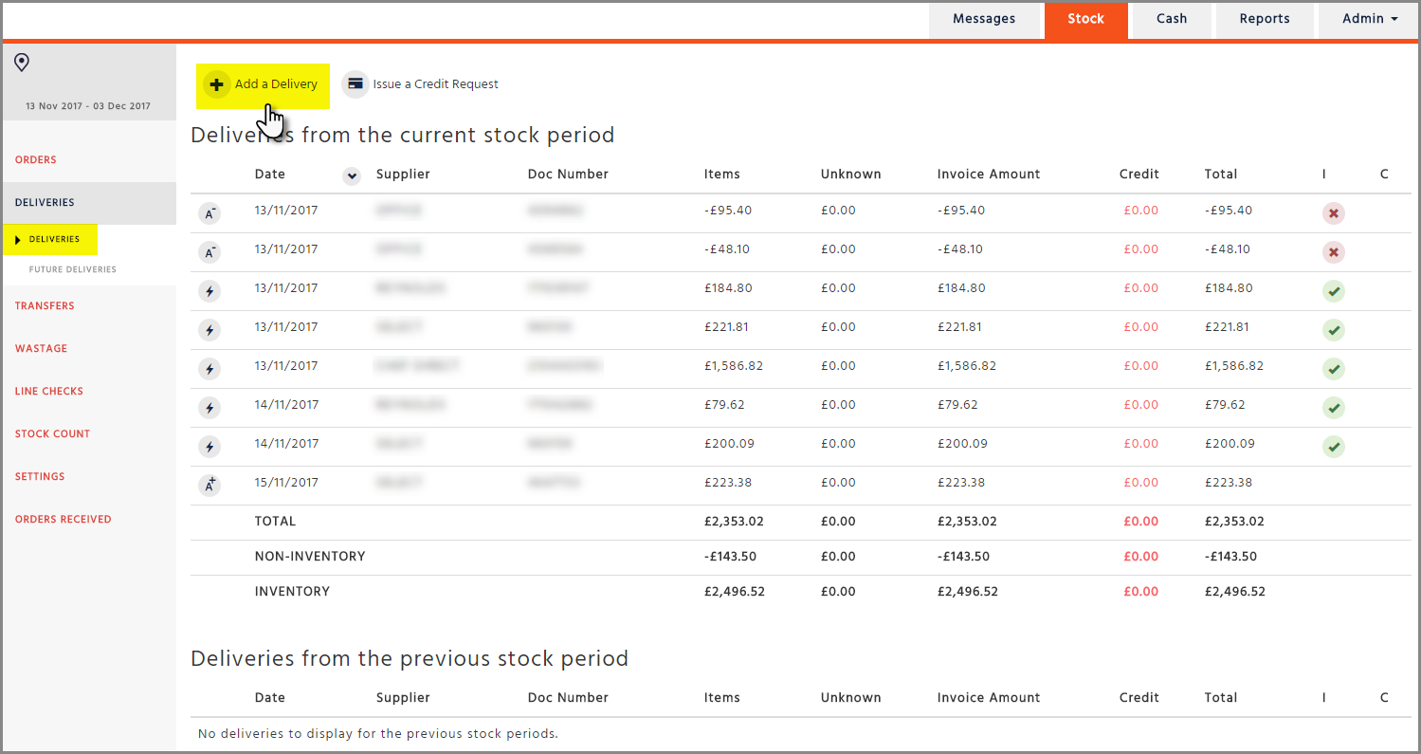Click the red cross status on -£95.40 row
The height and width of the screenshot is (754, 1421).
(1334, 213)
